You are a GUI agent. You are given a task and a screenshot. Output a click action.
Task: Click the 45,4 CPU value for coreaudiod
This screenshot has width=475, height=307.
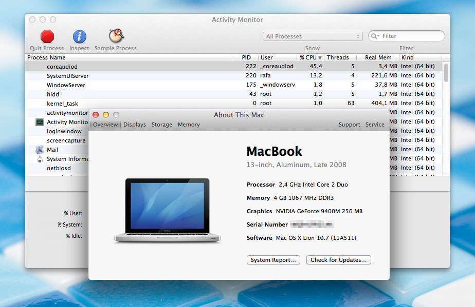[x=316, y=66]
